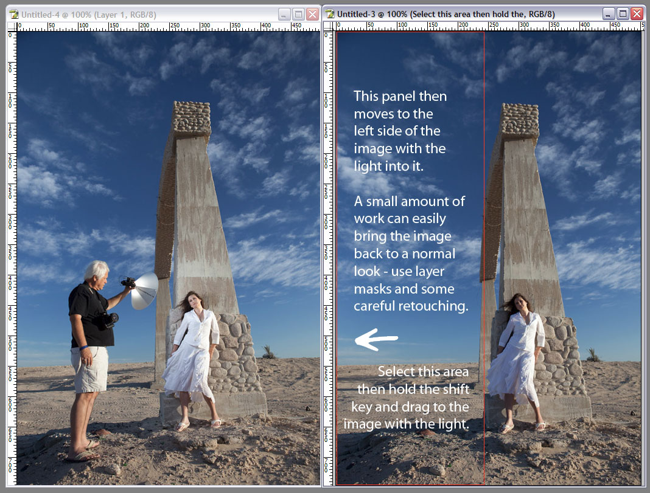The height and width of the screenshot is (493, 650).
Task: Minimize the Untitled-4 document window
Action: tap(284, 15)
